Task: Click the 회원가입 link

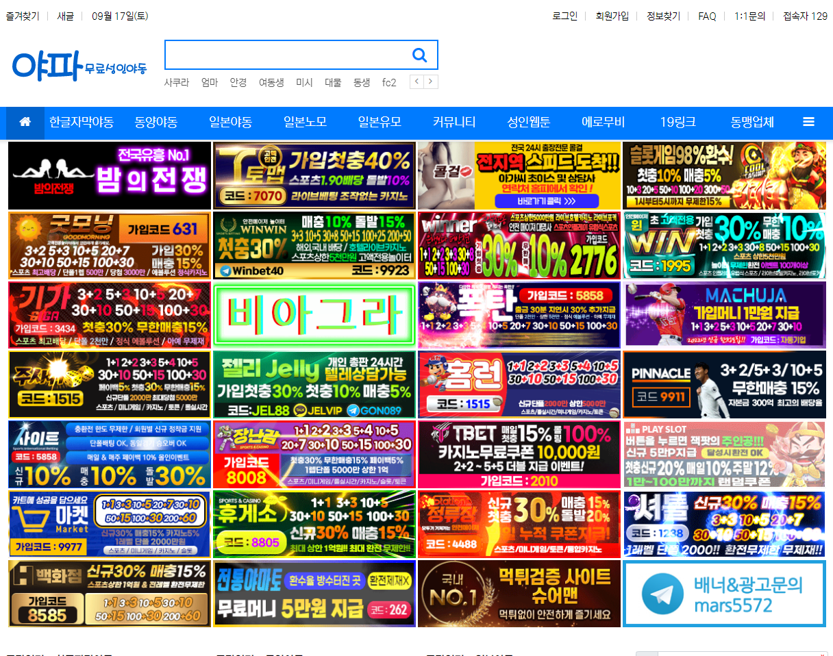Action: click(612, 16)
